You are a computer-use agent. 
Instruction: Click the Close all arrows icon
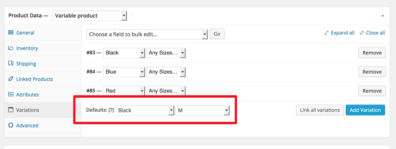(x=362, y=33)
